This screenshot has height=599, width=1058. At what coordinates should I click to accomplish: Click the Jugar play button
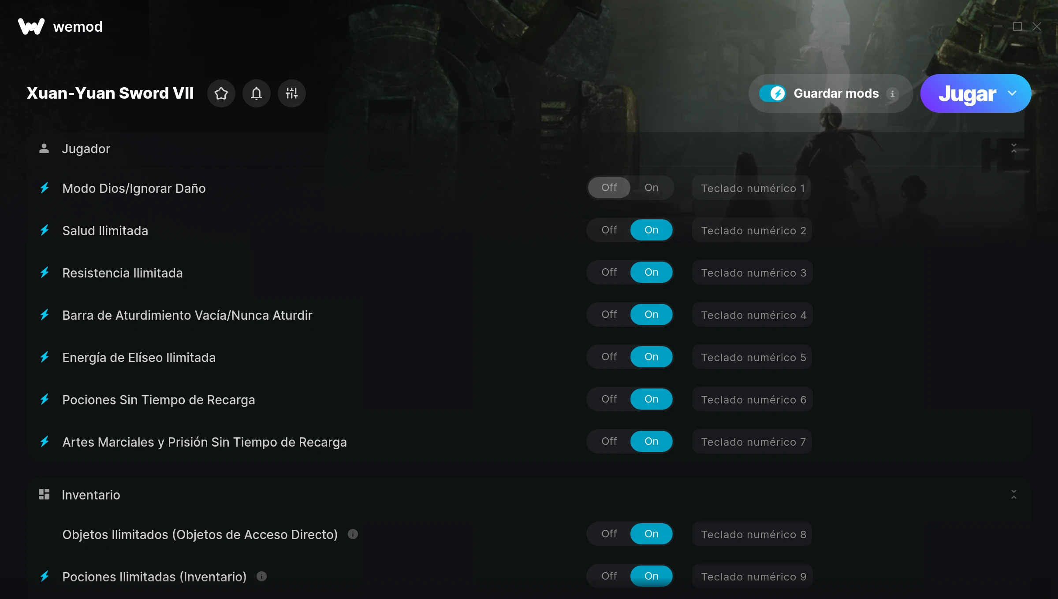[967, 93]
